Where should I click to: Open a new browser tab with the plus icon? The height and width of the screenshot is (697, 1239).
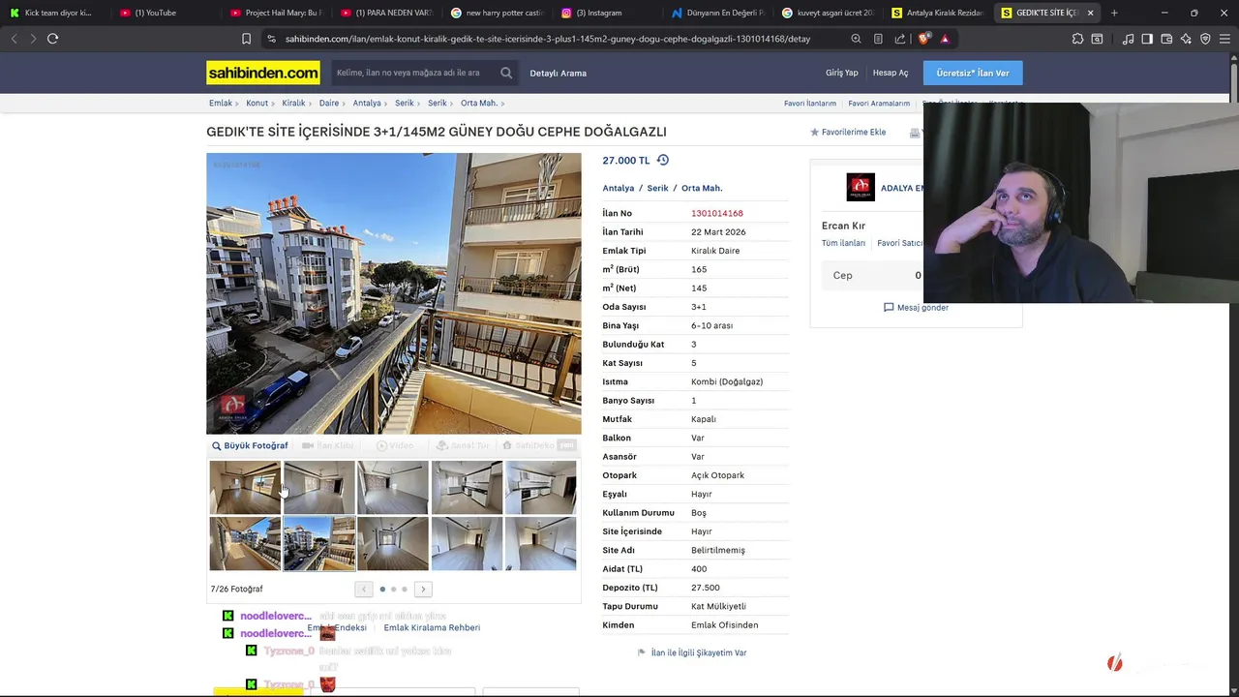(1114, 13)
